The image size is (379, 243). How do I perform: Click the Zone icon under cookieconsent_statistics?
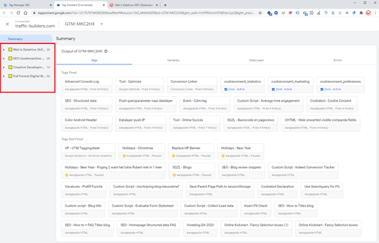click(x=226, y=89)
